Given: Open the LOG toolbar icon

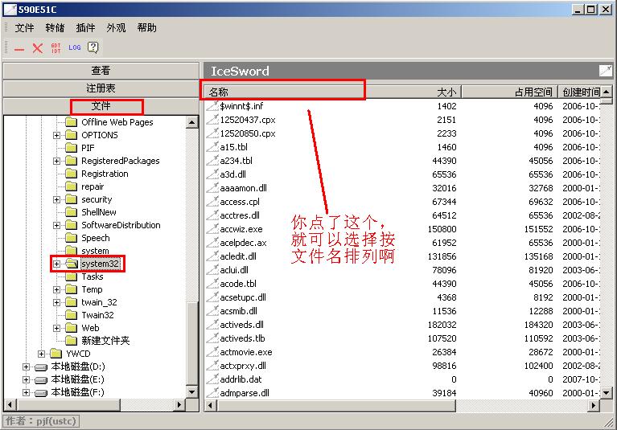Looking at the screenshot, I should tap(74, 47).
